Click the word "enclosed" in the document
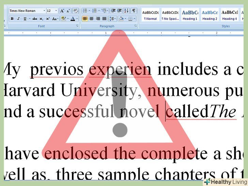The height and width of the screenshot is (186, 248). [x=76, y=153]
